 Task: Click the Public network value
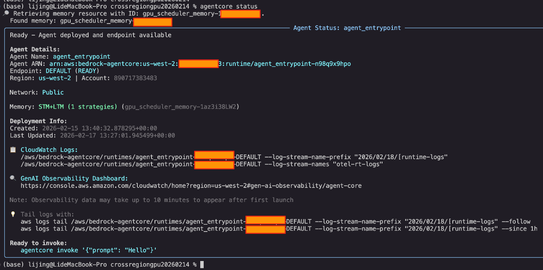point(53,93)
